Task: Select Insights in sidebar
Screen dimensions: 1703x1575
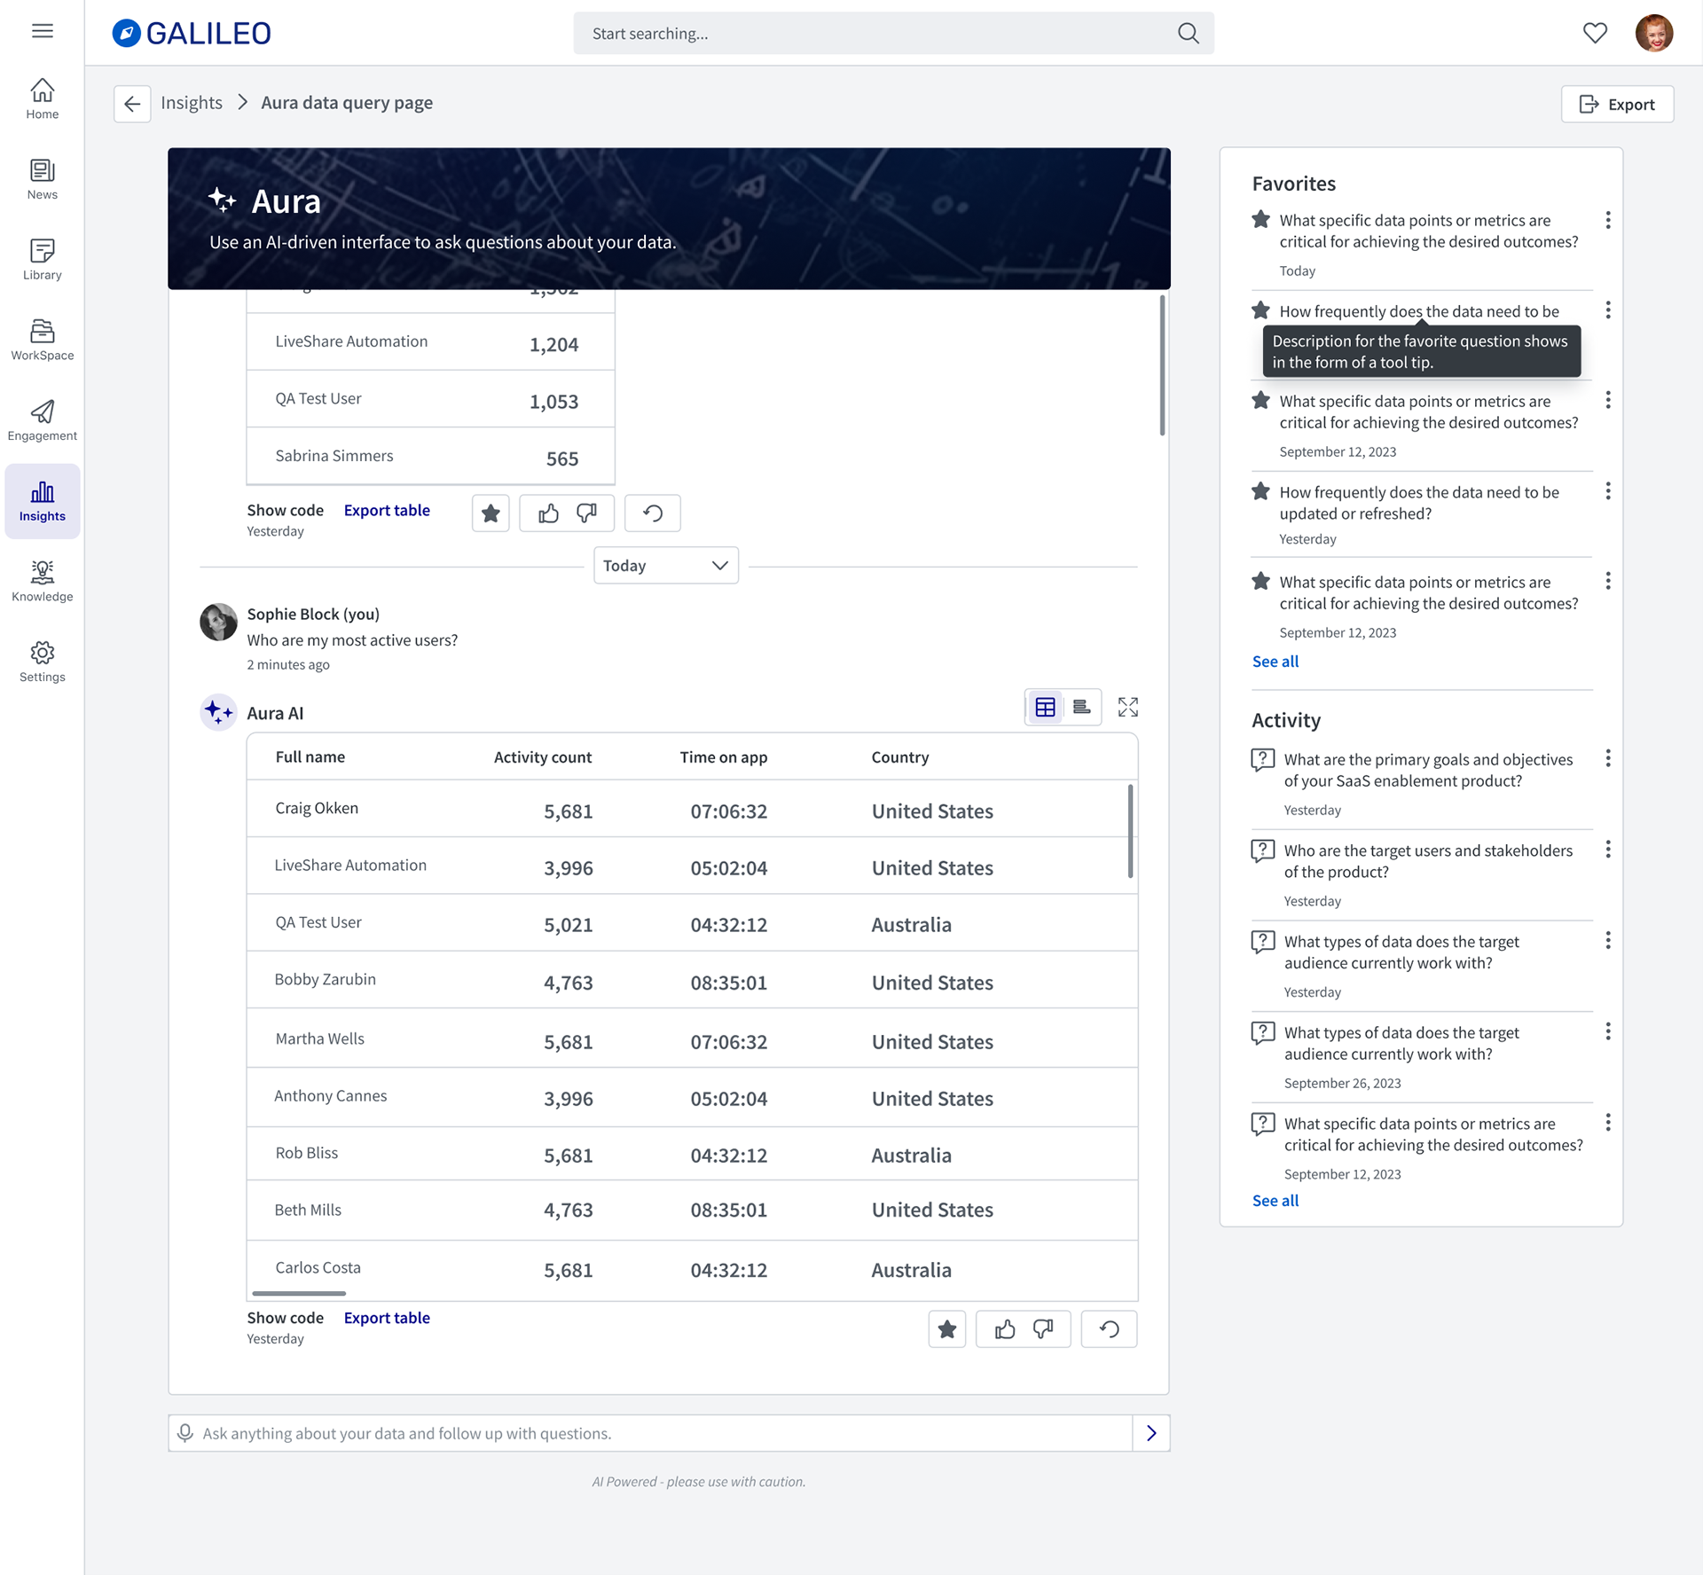Action: point(42,501)
